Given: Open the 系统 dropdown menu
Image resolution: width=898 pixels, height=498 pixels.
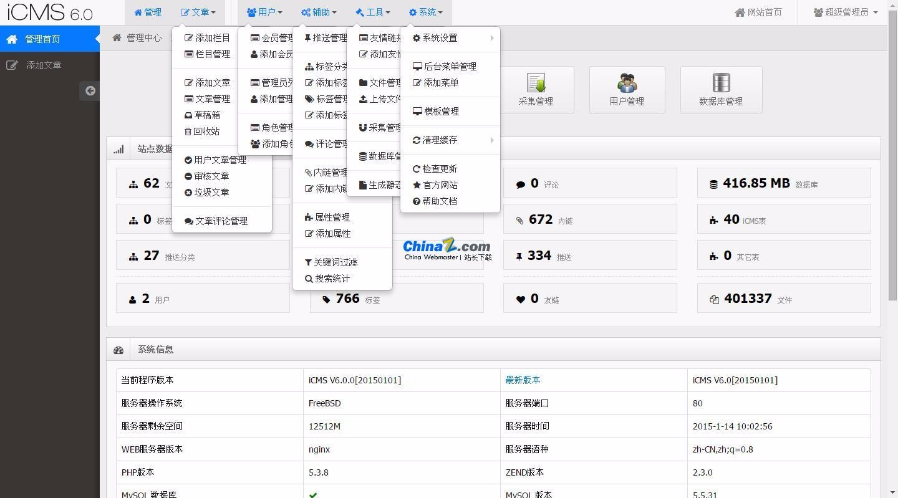Looking at the screenshot, I should pyautogui.click(x=426, y=12).
